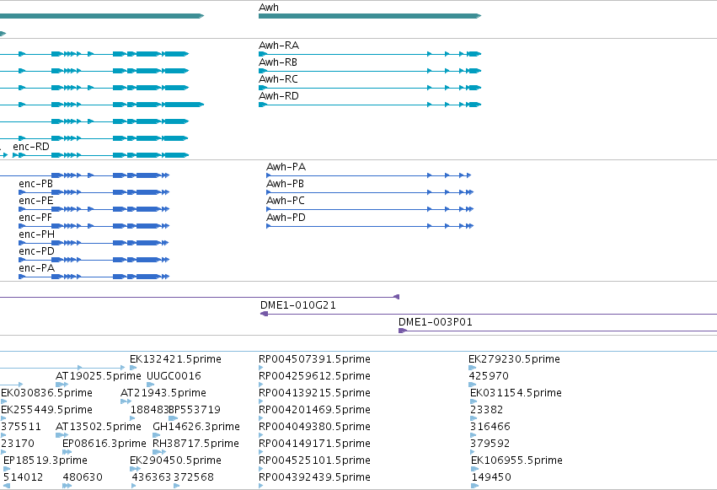
Task: Select protein enc-PE
Action: tap(94, 209)
